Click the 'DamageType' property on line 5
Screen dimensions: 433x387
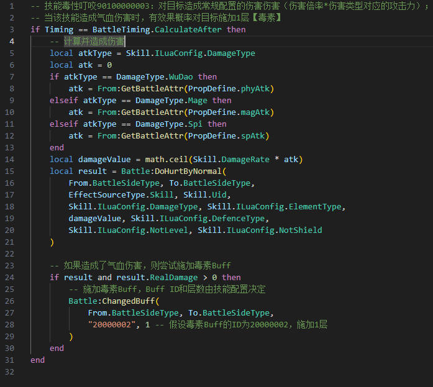click(231, 53)
